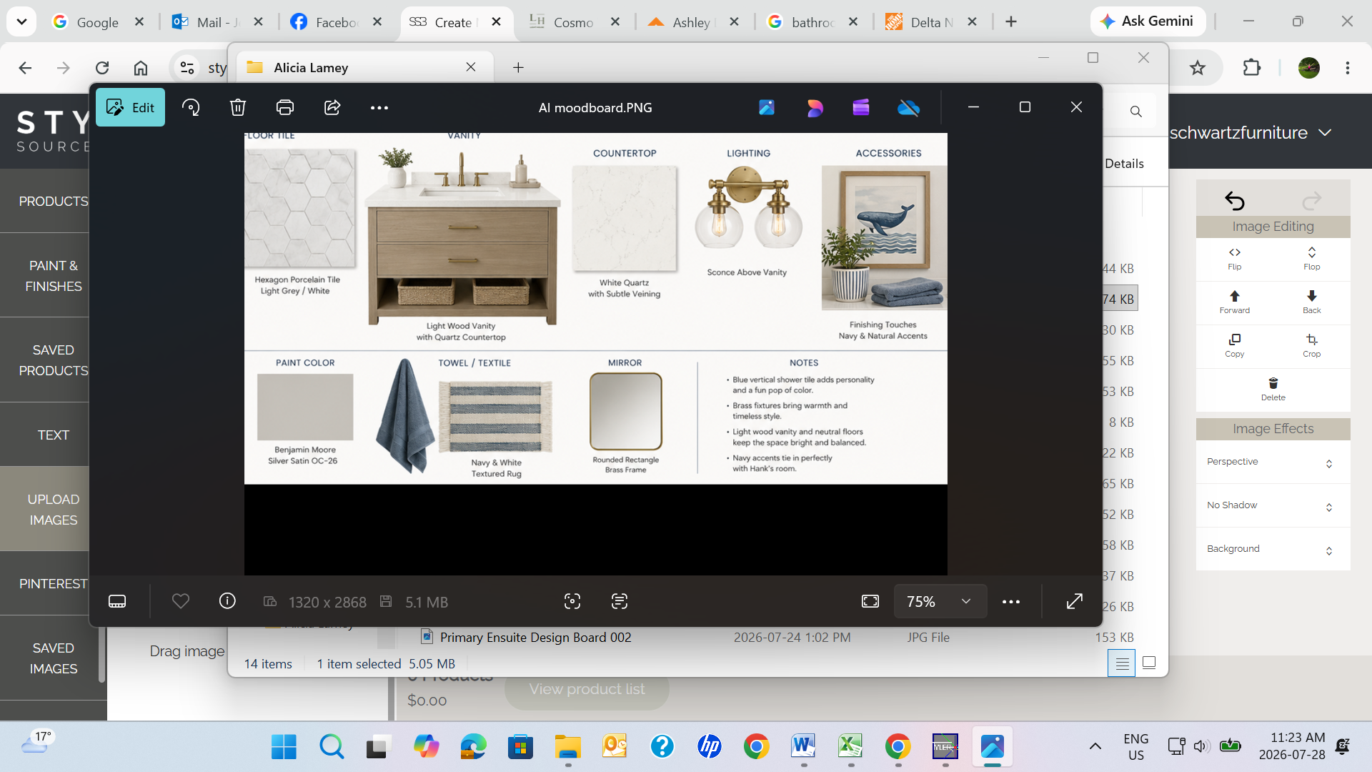Delete the AI moodboard image via trash icon

(238, 107)
